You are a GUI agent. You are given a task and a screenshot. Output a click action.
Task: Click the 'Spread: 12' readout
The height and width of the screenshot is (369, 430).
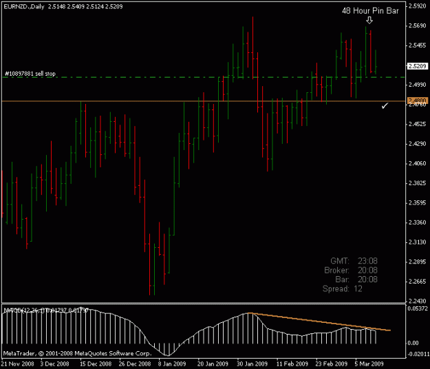tap(343, 288)
